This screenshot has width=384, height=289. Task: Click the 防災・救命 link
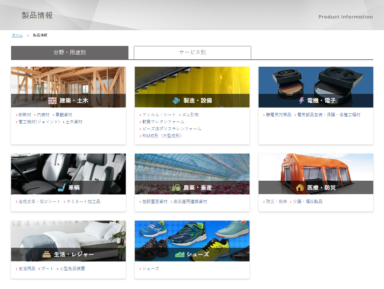tap(276, 201)
